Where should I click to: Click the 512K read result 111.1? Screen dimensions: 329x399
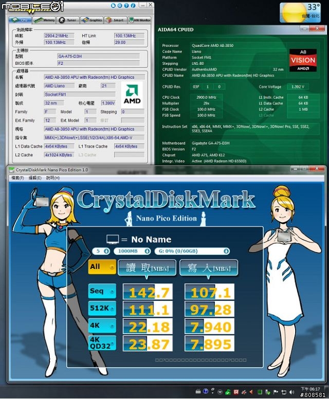(x=148, y=309)
